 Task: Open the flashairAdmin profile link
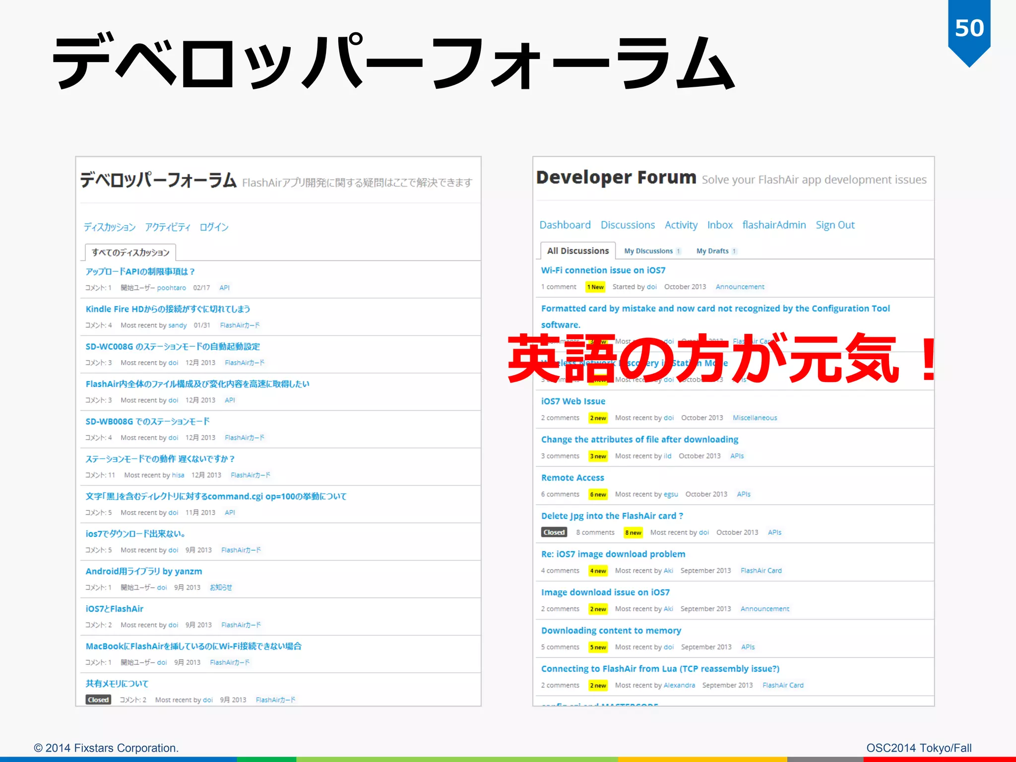[x=774, y=225]
